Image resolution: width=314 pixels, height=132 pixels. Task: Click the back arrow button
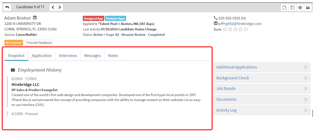pyautogui.click(x=7, y=7)
